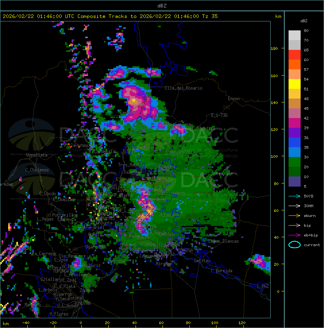Select the light orange 57-54 dBZ swatch
The width and height of the screenshot is (324, 328).
(294, 74)
